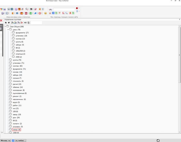181x142 pixels.
Task: Click the green V toolbar icon
Action: [31, 13]
